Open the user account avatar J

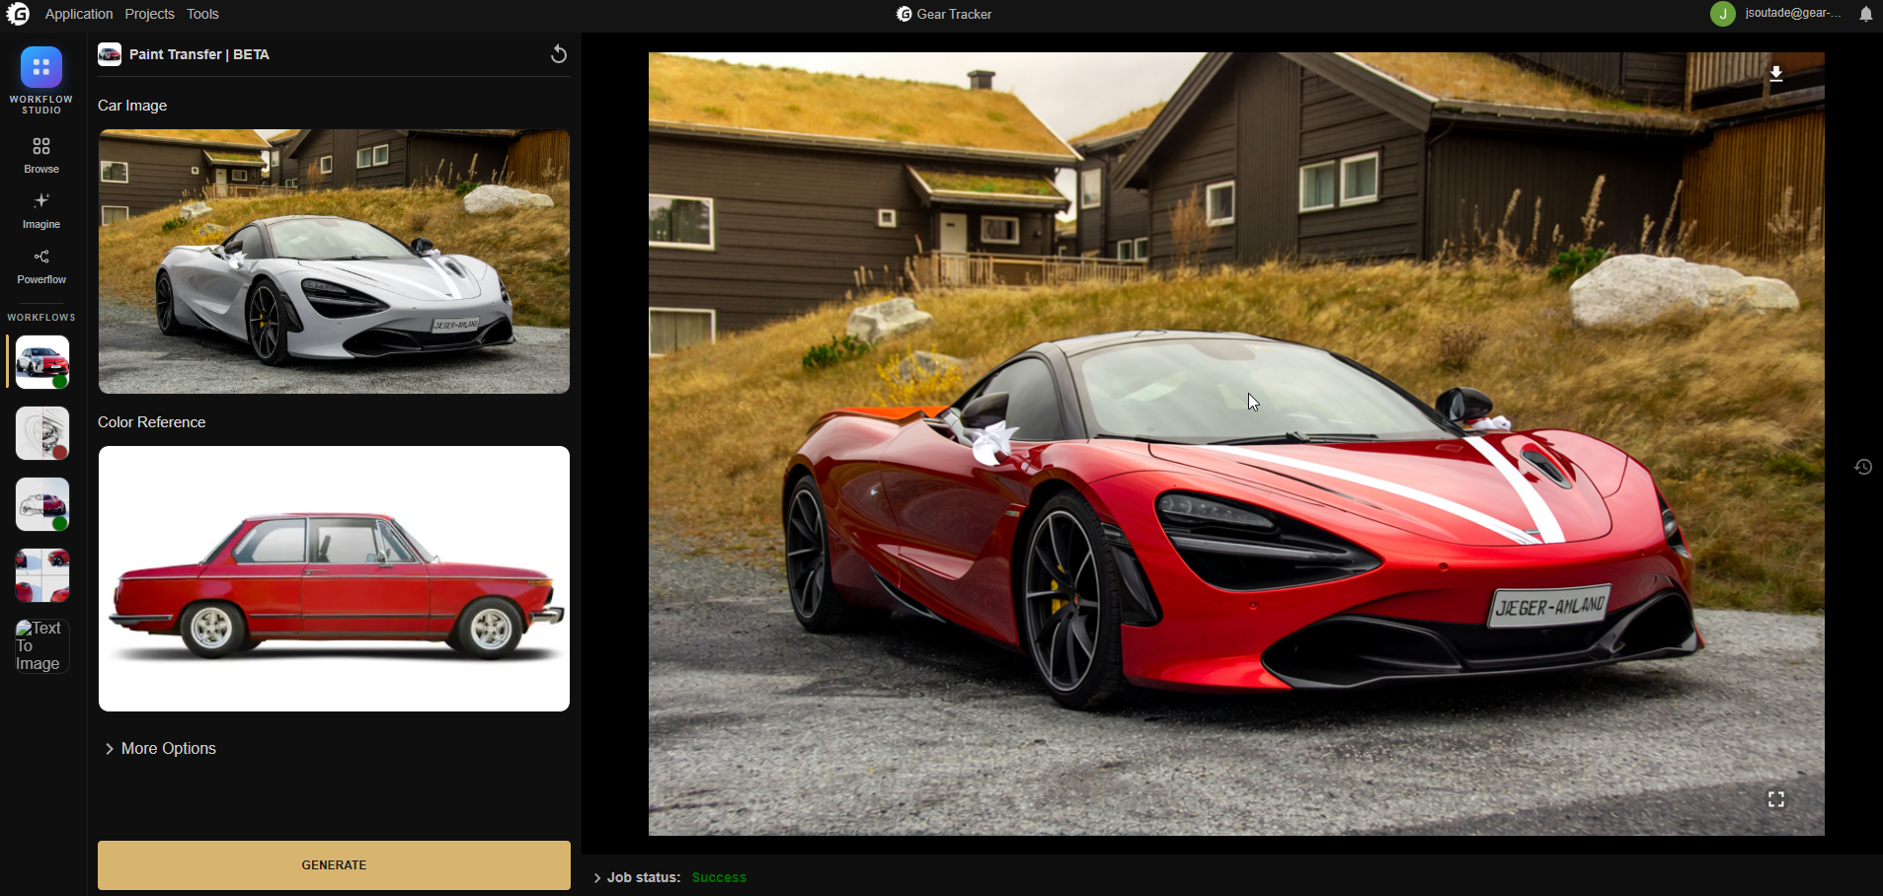[x=1723, y=14]
